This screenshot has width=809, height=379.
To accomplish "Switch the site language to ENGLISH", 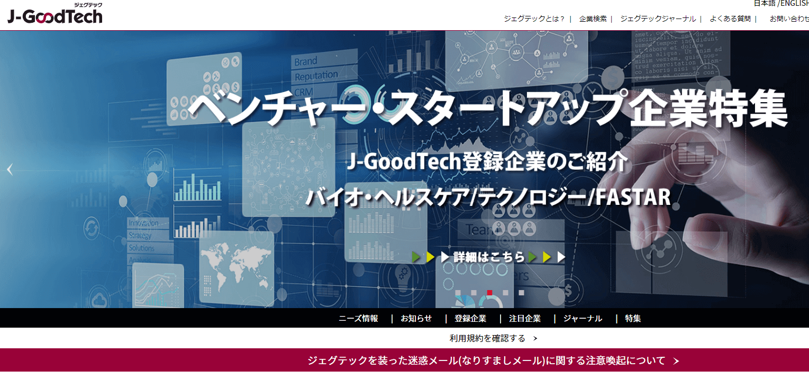I will click(795, 4).
